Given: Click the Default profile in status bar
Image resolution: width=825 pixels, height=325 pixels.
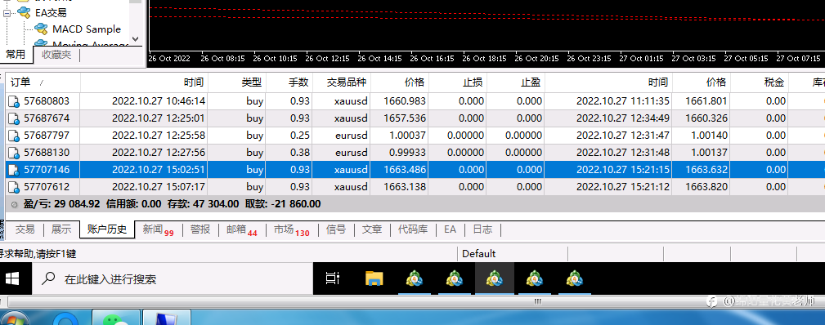Looking at the screenshot, I should click(479, 253).
